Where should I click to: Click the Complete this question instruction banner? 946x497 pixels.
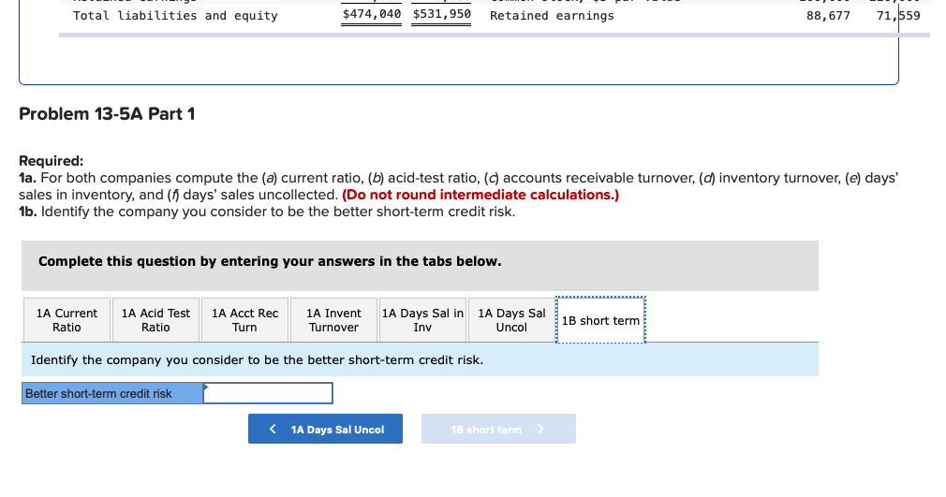coord(420,266)
